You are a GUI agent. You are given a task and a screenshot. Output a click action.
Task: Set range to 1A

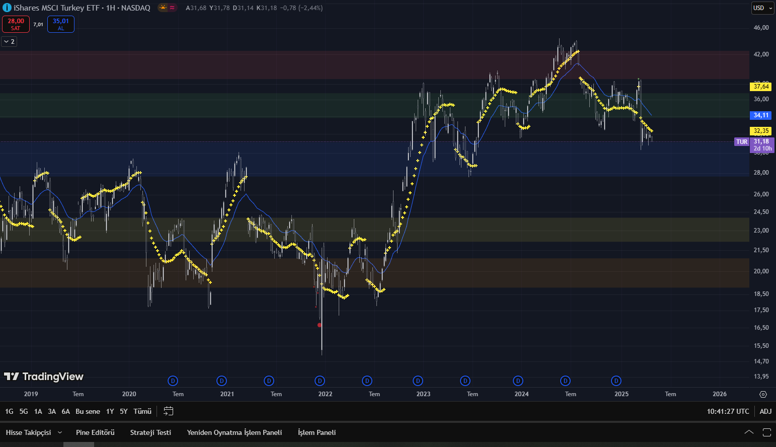click(x=38, y=411)
